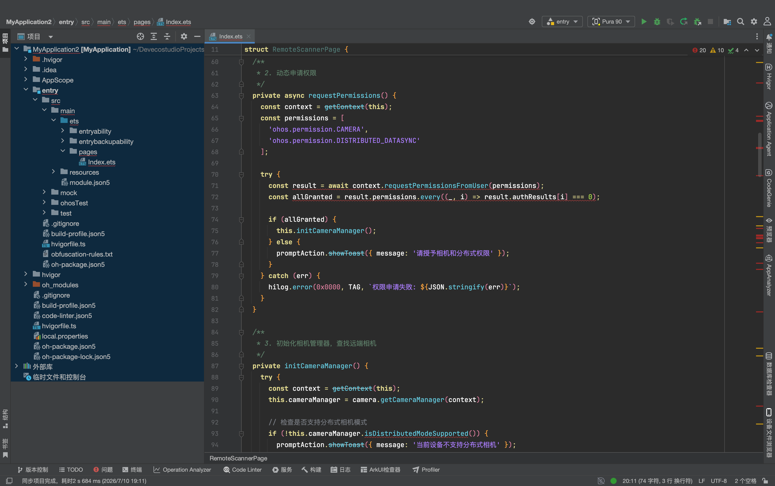Start debugging with the green bug icon
The image size is (775, 486).
(x=657, y=22)
